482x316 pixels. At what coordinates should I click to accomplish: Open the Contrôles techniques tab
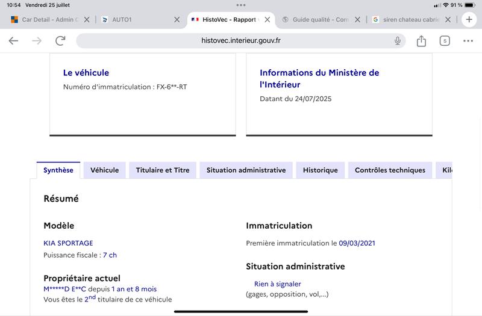(x=390, y=170)
